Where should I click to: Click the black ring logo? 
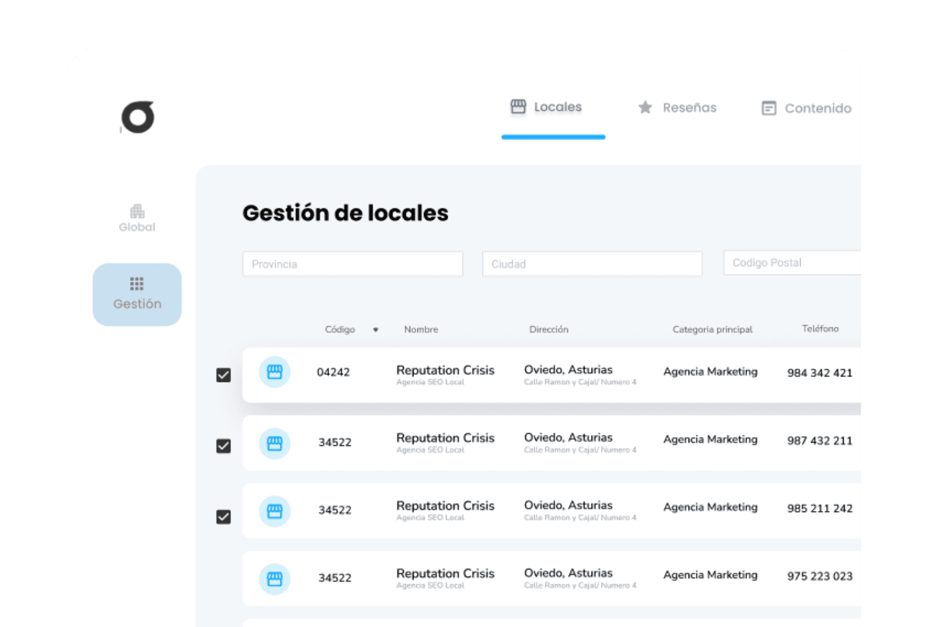point(138,117)
